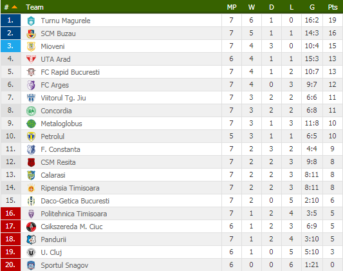The width and height of the screenshot is (343, 271).
Task: Sort standings by Pts column
Action: tap(333, 7)
